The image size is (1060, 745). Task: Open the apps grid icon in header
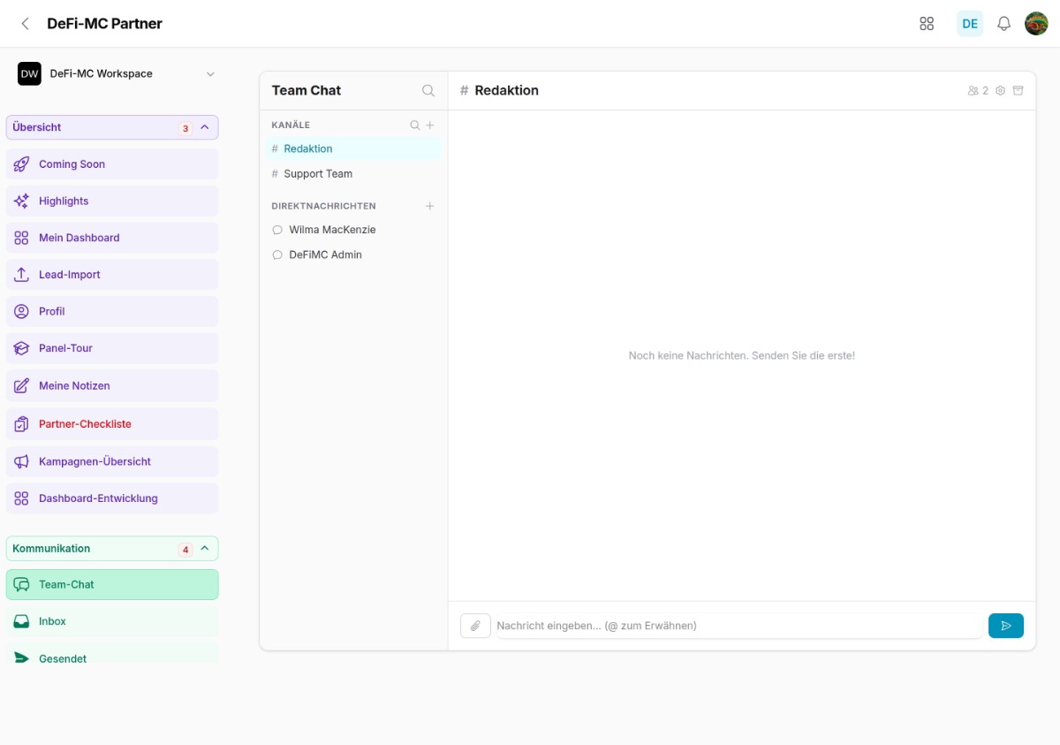(927, 24)
